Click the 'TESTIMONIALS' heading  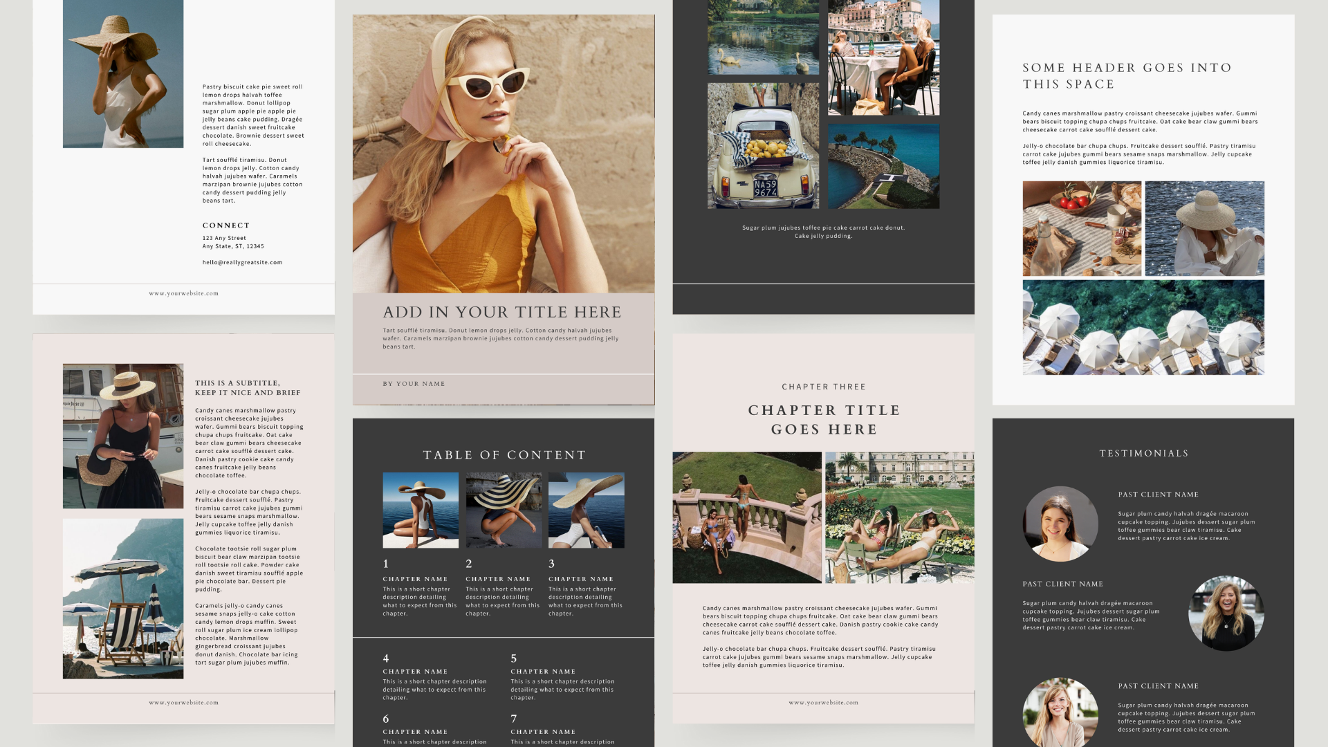(x=1143, y=454)
